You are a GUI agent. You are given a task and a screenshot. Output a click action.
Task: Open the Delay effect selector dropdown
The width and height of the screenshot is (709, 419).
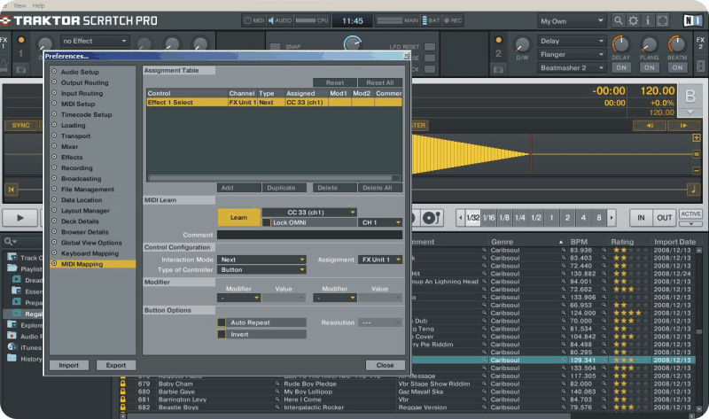[572, 41]
